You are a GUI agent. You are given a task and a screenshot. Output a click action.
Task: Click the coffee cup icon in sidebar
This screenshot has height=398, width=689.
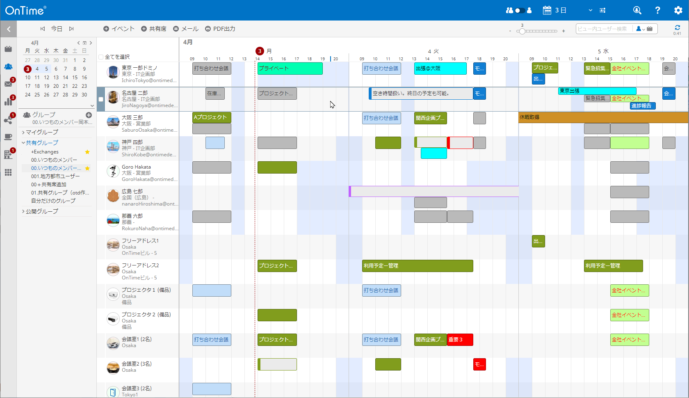[8, 137]
